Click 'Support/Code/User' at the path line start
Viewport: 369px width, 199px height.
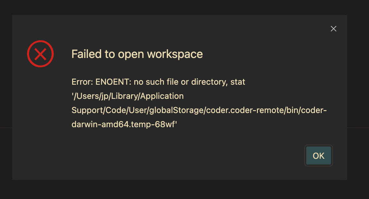tap(109, 110)
